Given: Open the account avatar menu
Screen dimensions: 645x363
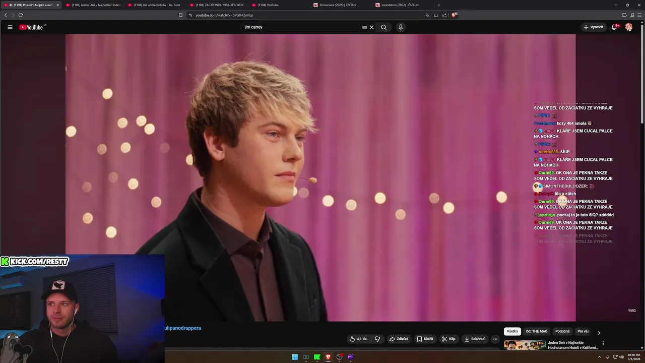Looking at the screenshot, I should (x=628, y=27).
